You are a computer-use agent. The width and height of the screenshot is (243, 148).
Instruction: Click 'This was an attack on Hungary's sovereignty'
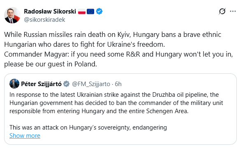point(88,128)
